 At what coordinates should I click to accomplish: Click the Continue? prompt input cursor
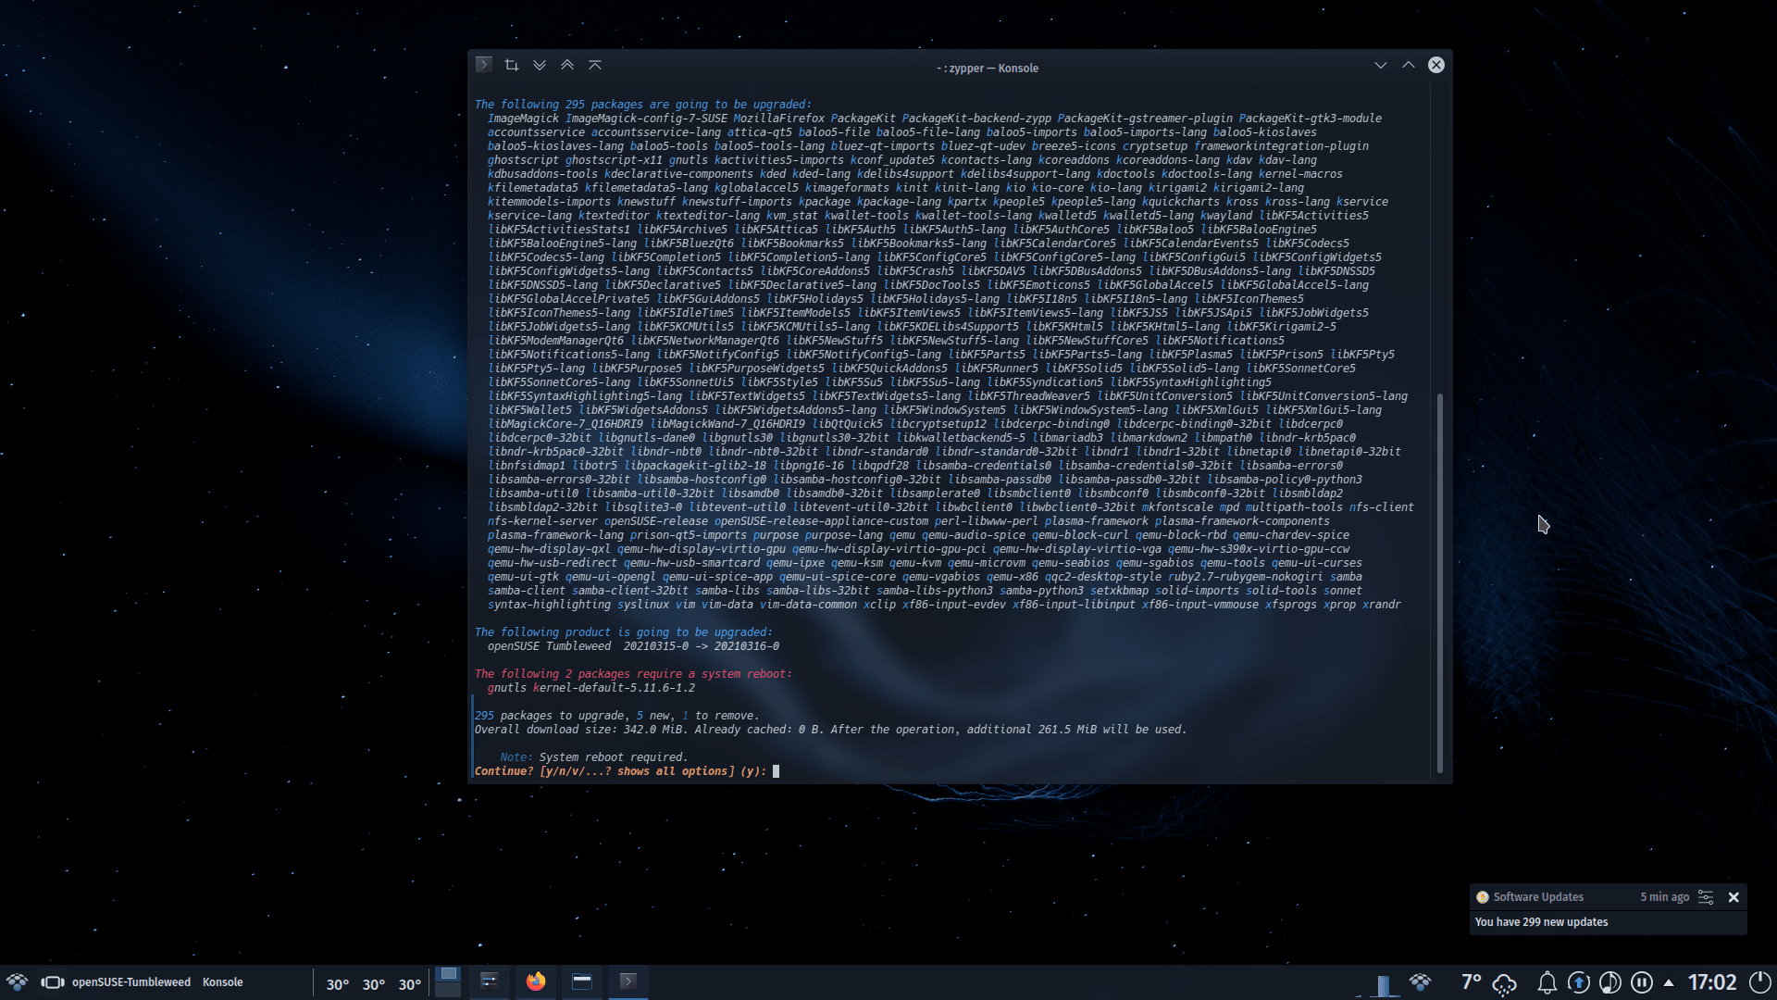[777, 771]
